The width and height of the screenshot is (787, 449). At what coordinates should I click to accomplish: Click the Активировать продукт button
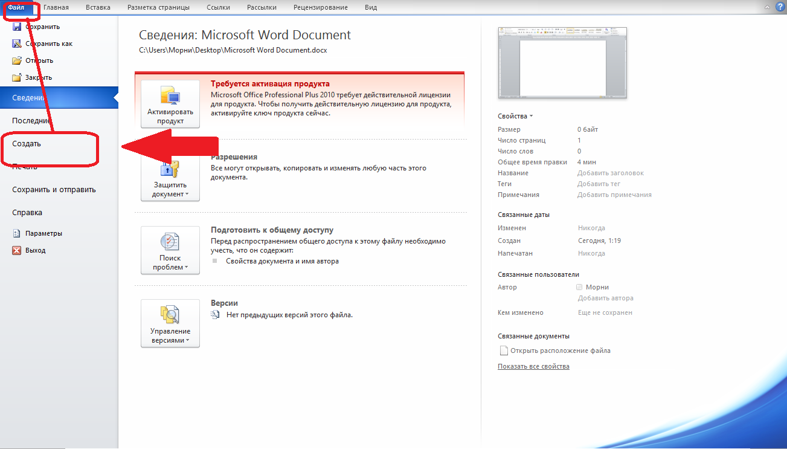tap(170, 104)
